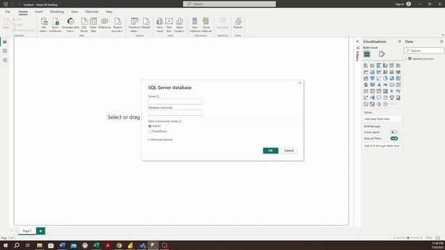Open the Help ribbon tab

108,12
